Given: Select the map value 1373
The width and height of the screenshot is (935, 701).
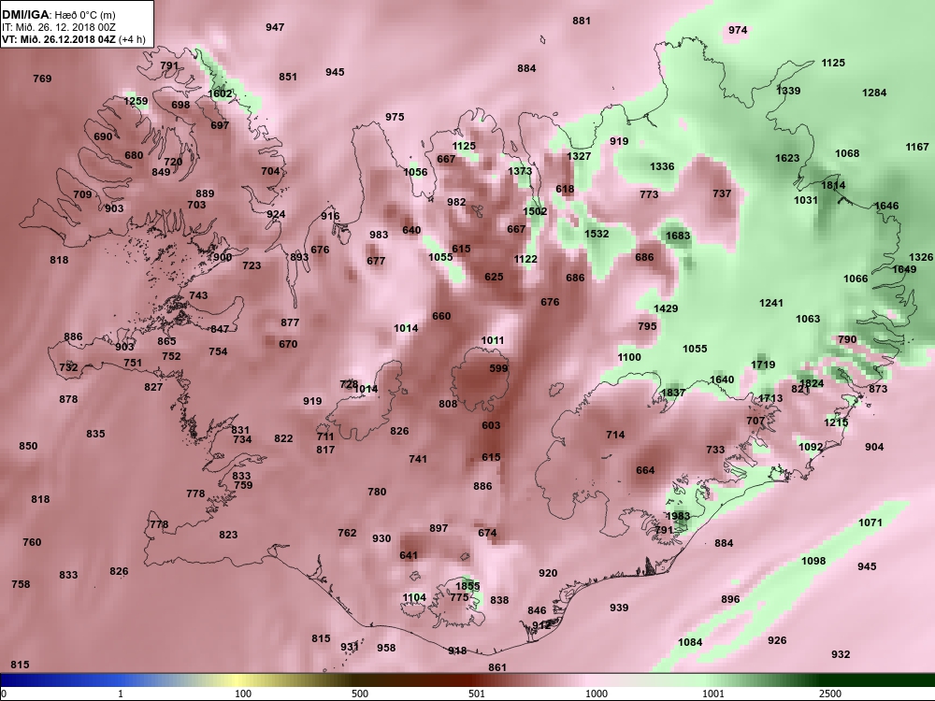Looking at the screenshot, I should [520, 170].
